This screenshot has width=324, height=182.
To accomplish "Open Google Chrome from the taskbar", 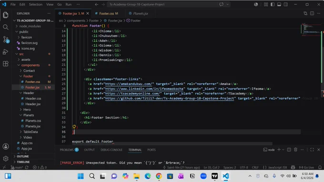I will click(x=159, y=176).
